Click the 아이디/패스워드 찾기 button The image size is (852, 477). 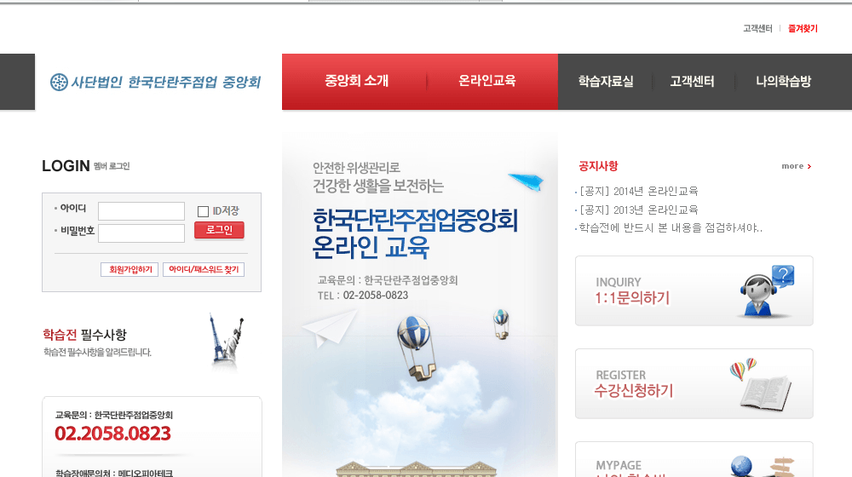pos(204,269)
